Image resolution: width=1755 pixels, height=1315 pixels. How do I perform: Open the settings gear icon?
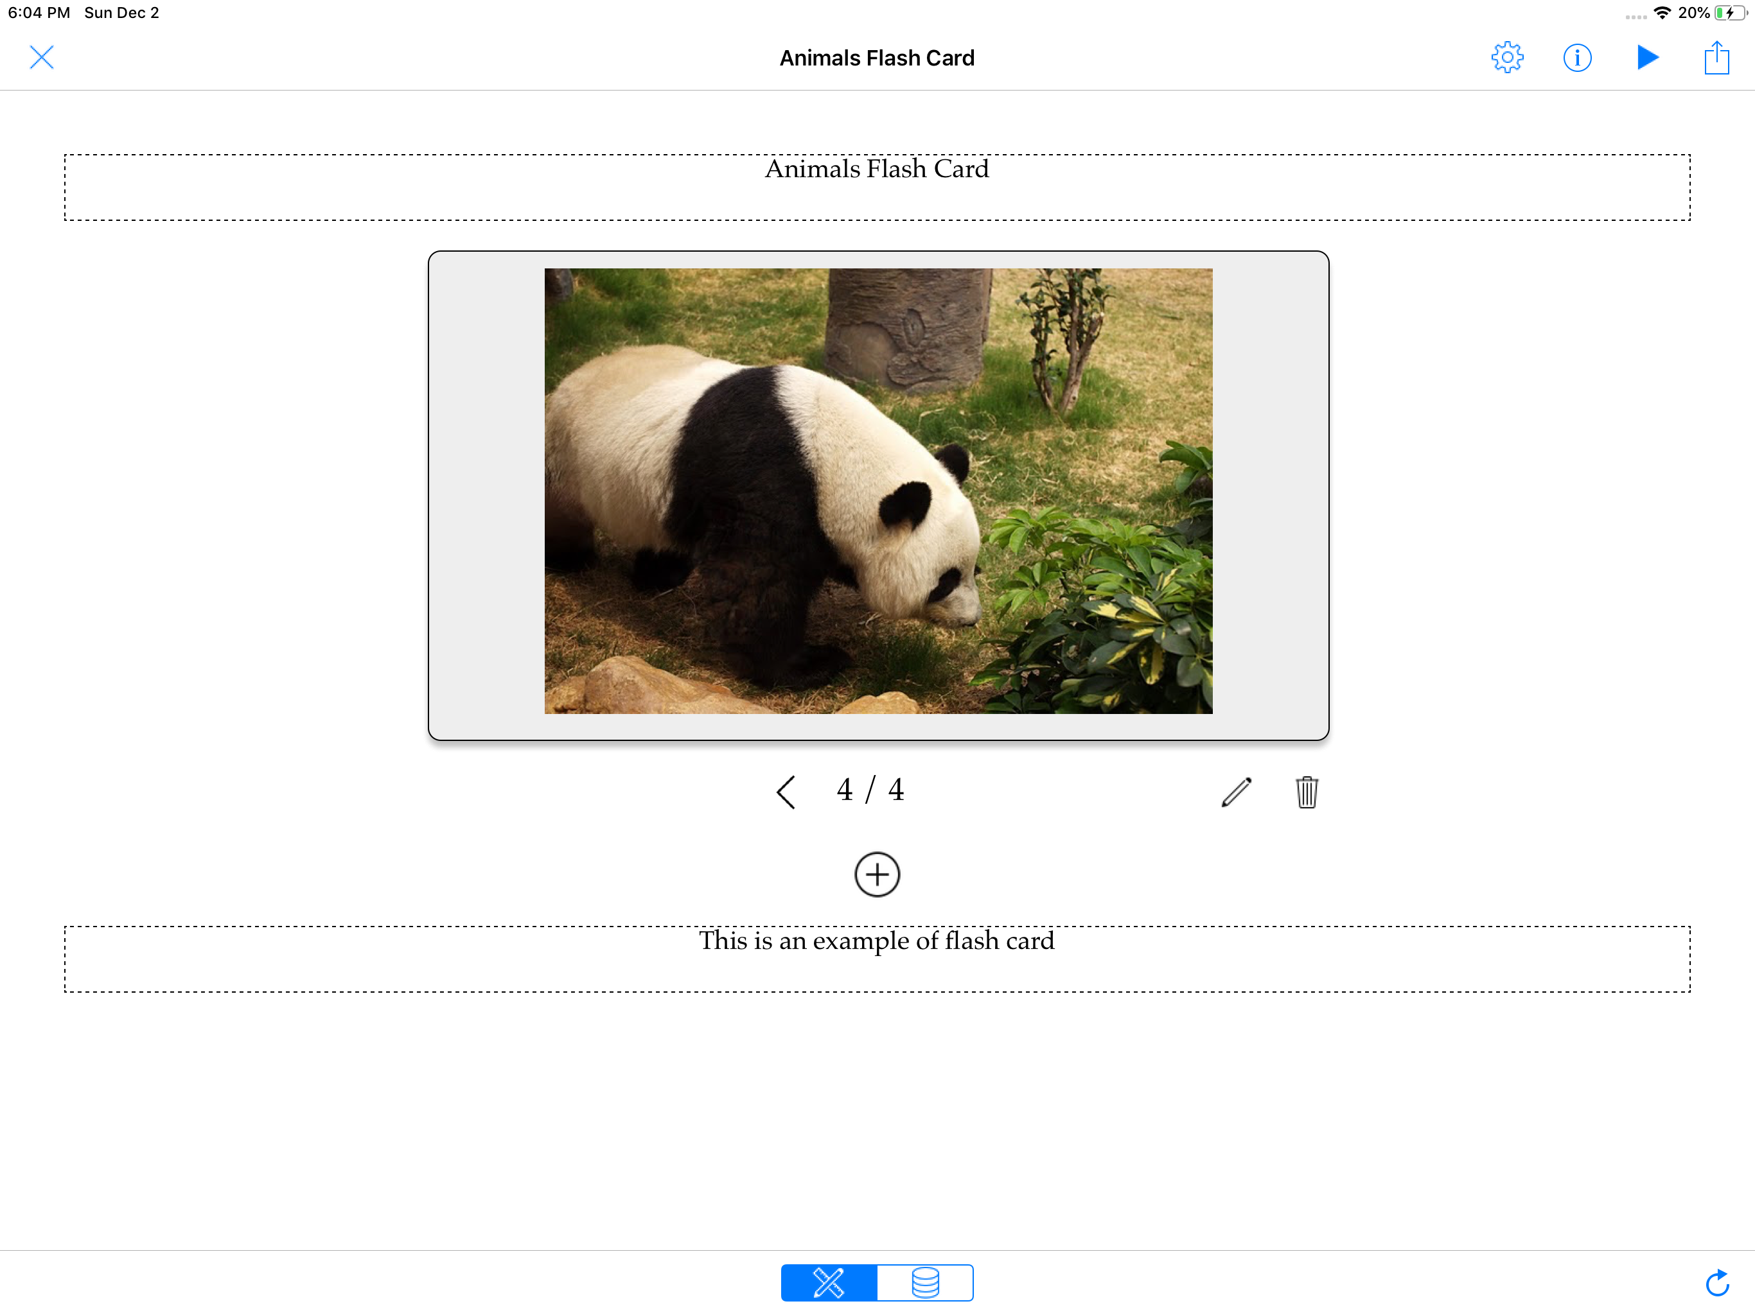pos(1506,58)
